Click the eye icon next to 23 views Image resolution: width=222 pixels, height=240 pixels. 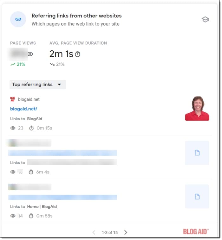tap(13, 128)
